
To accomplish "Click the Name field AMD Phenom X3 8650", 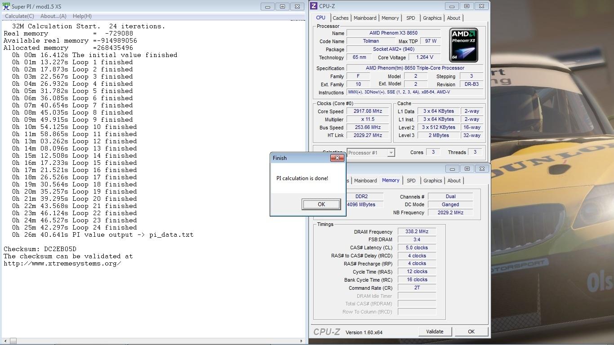I will click(x=393, y=33).
